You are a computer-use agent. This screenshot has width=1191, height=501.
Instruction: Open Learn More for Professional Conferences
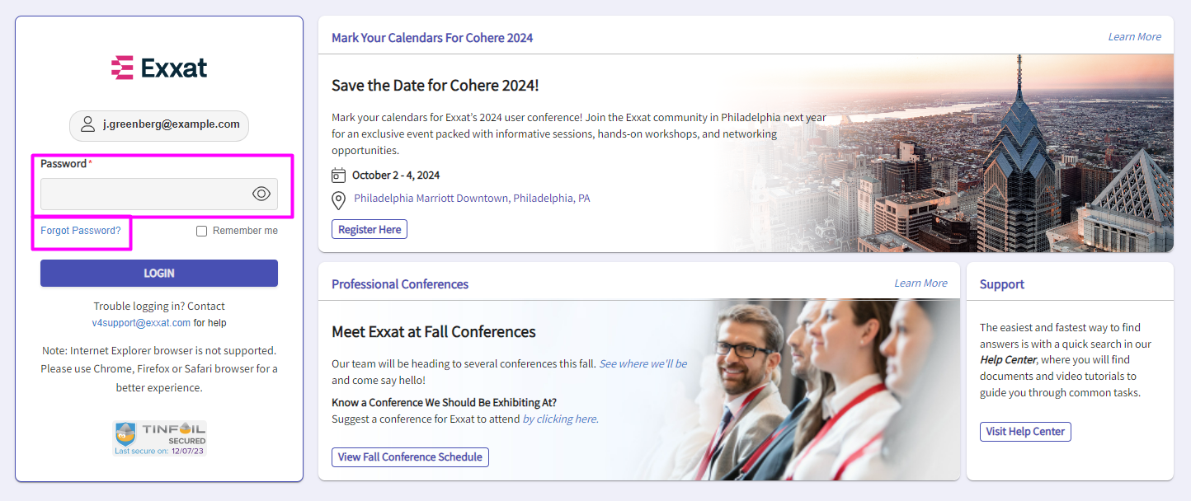920,283
